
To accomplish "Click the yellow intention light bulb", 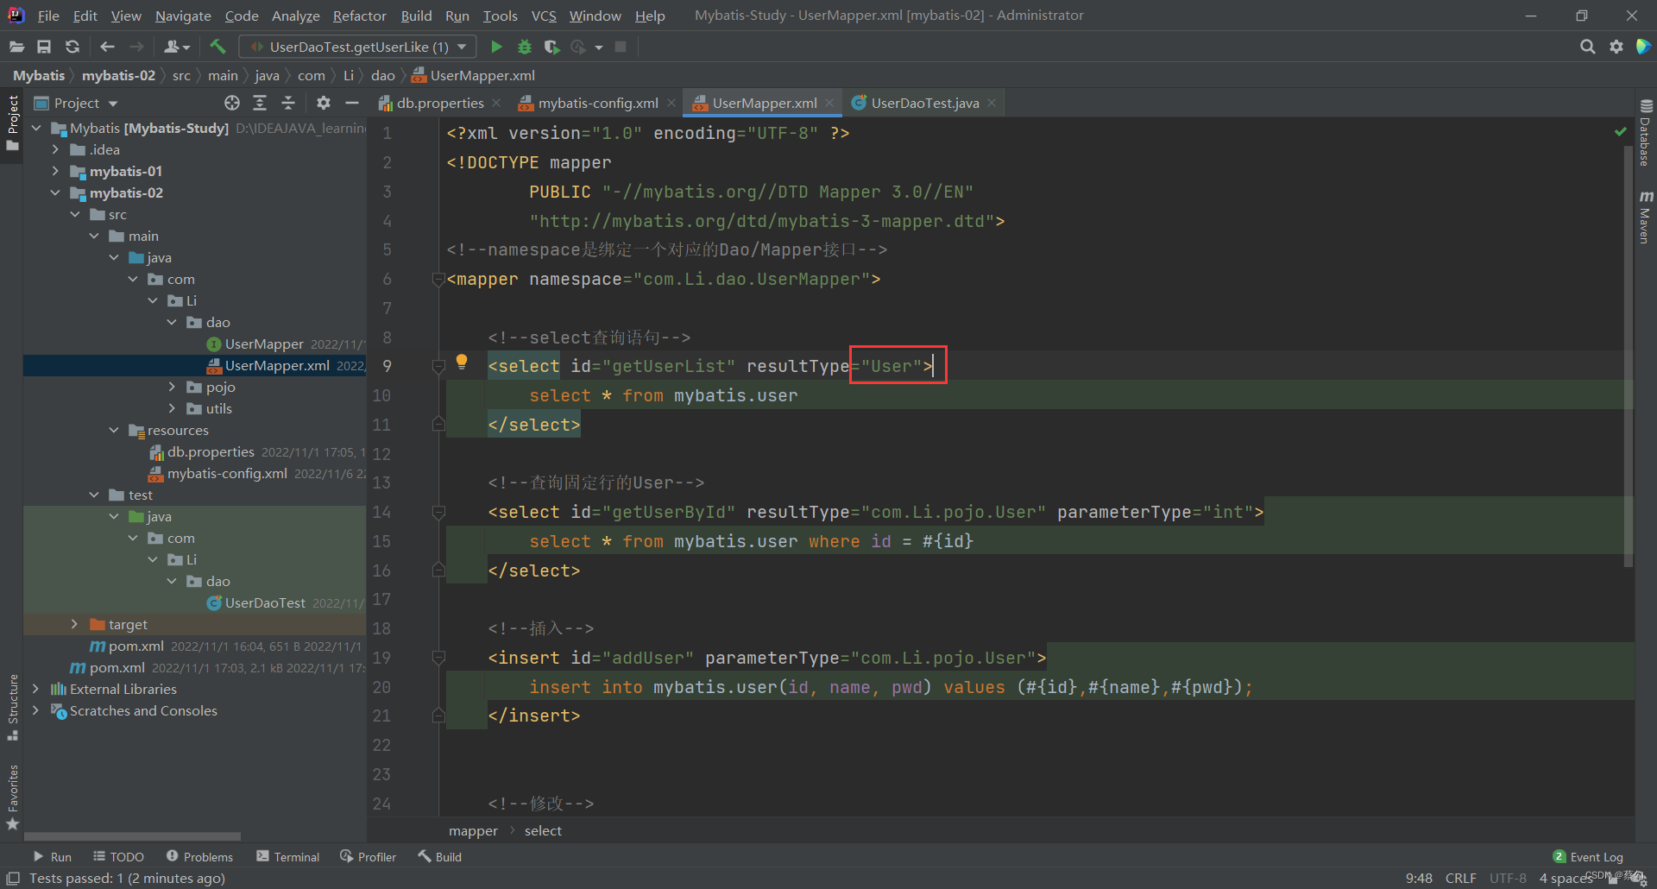I will (x=462, y=362).
